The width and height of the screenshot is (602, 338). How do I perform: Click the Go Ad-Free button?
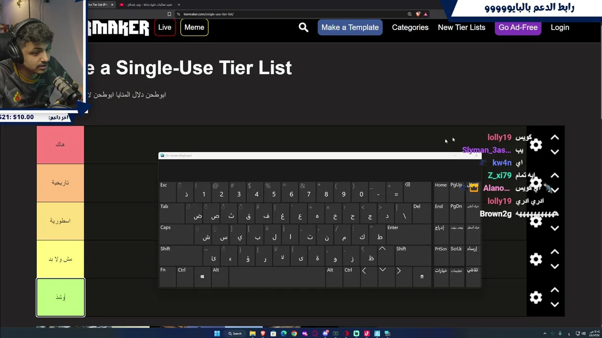518,27
